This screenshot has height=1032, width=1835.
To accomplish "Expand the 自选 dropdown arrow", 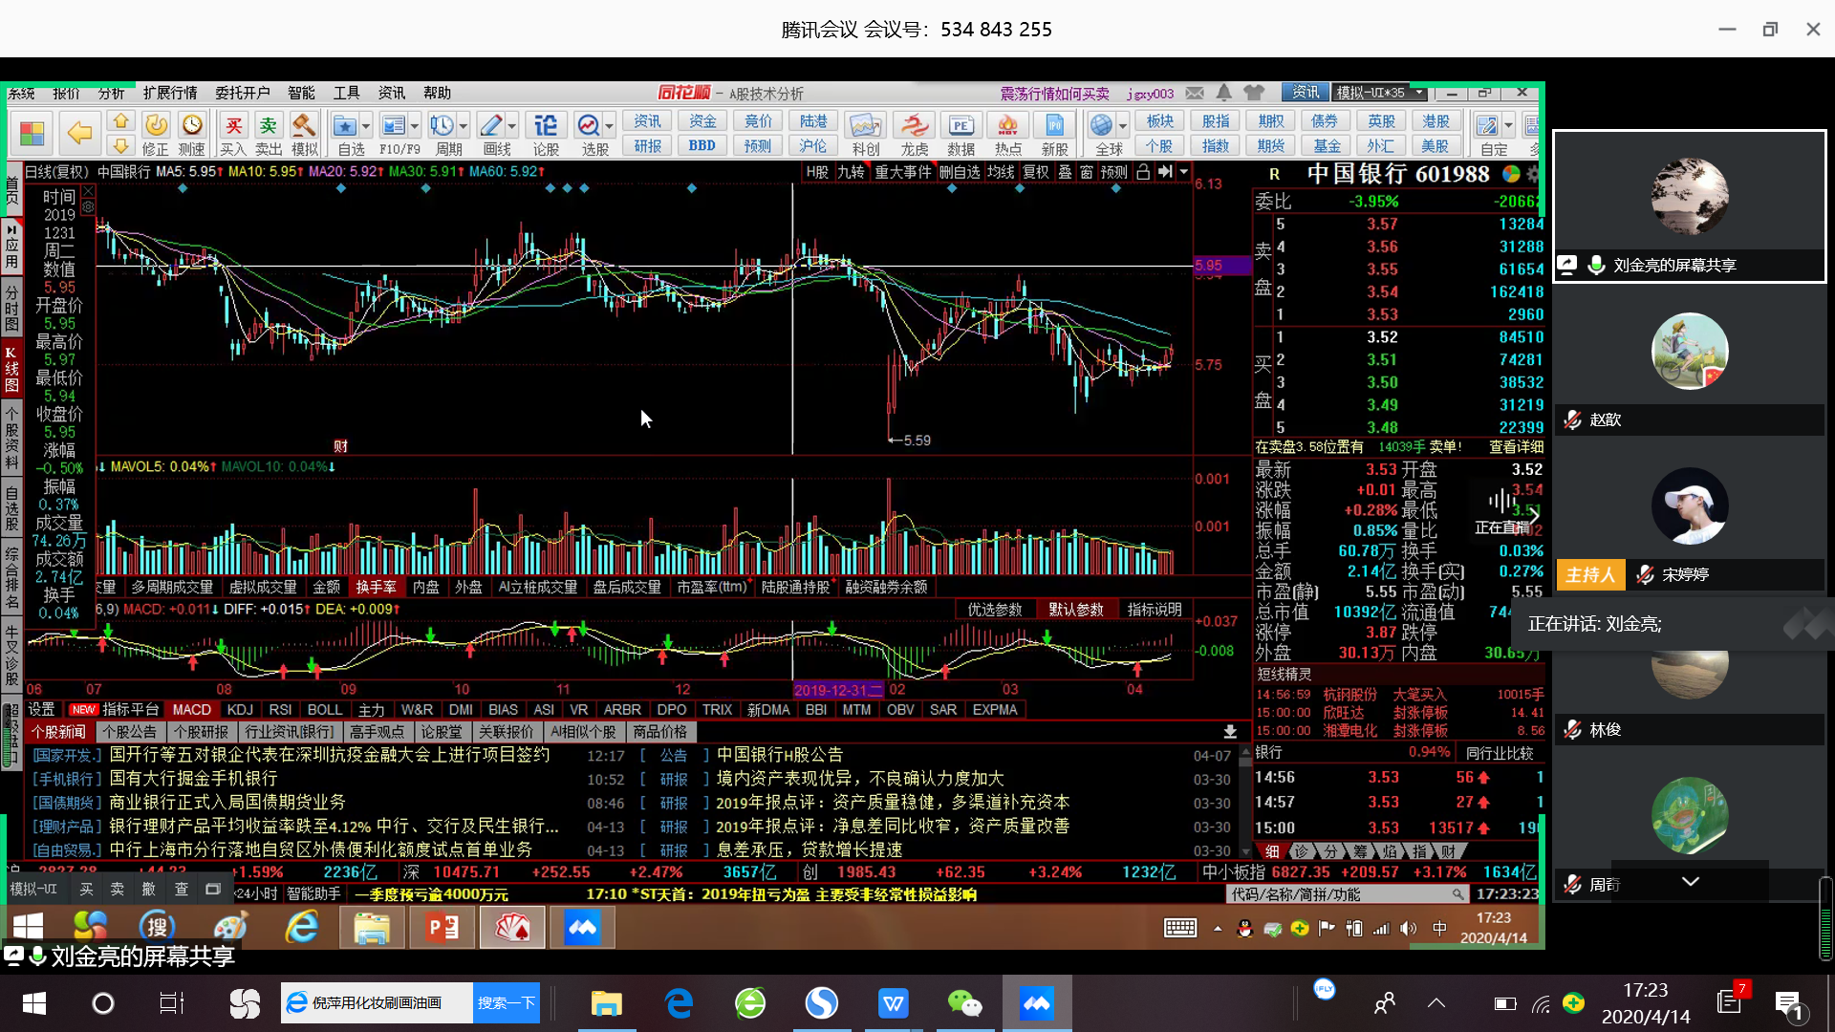I will 366,126.
